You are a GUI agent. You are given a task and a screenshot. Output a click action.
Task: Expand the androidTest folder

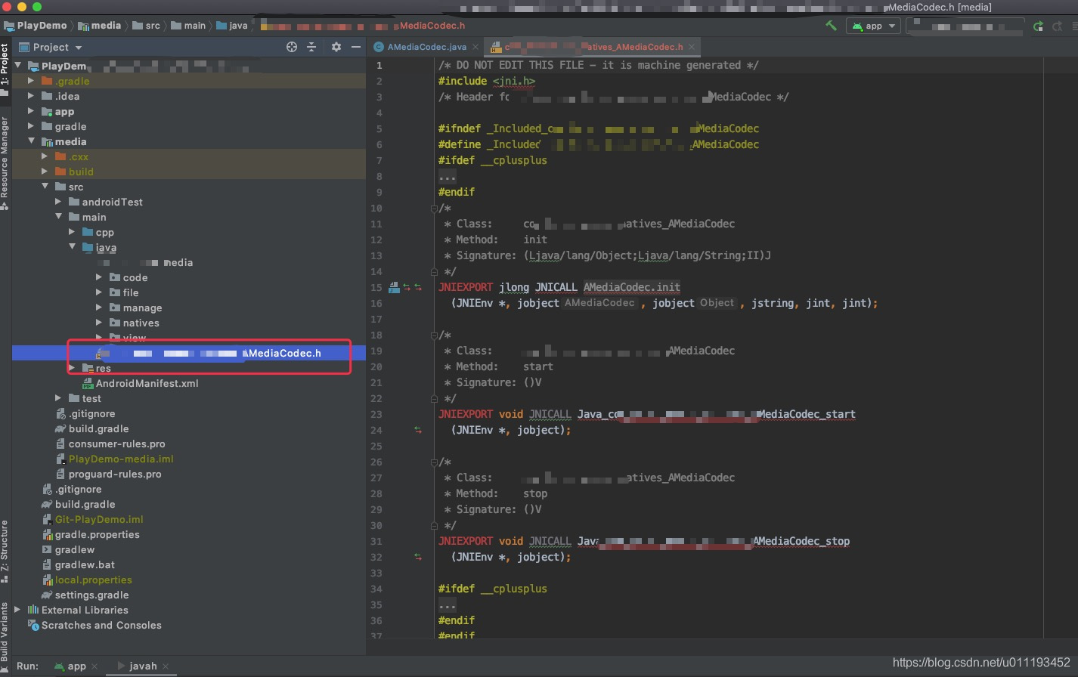(x=57, y=202)
